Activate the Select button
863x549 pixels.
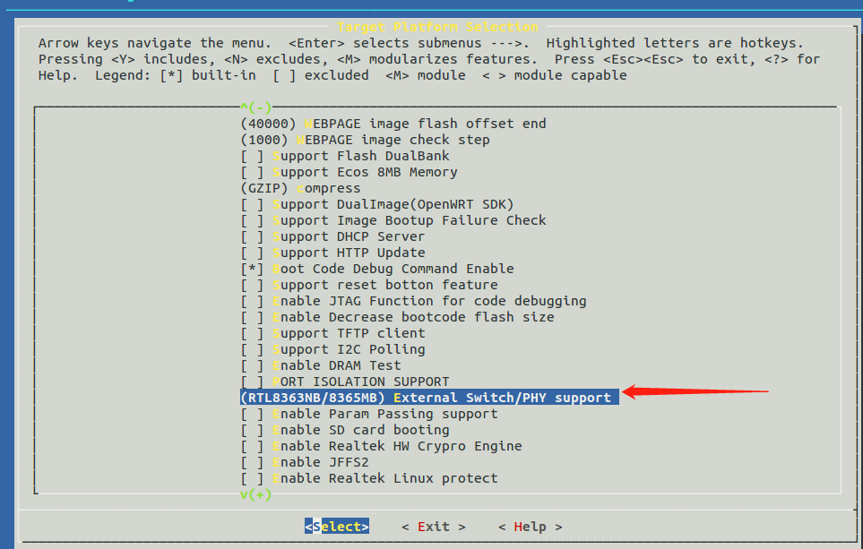337,527
